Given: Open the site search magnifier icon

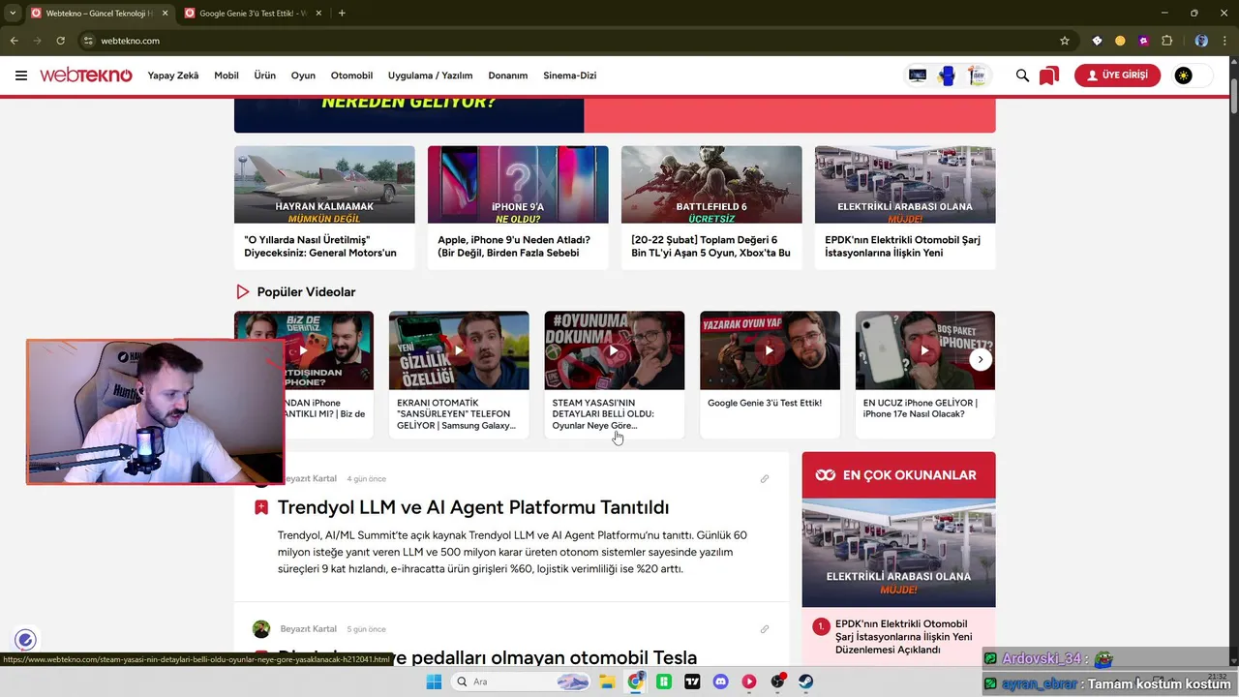Looking at the screenshot, I should (x=1022, y=76).
